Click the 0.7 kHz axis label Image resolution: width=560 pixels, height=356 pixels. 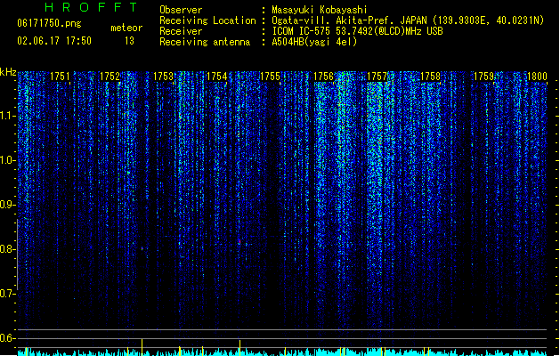(x=7, y=294)
